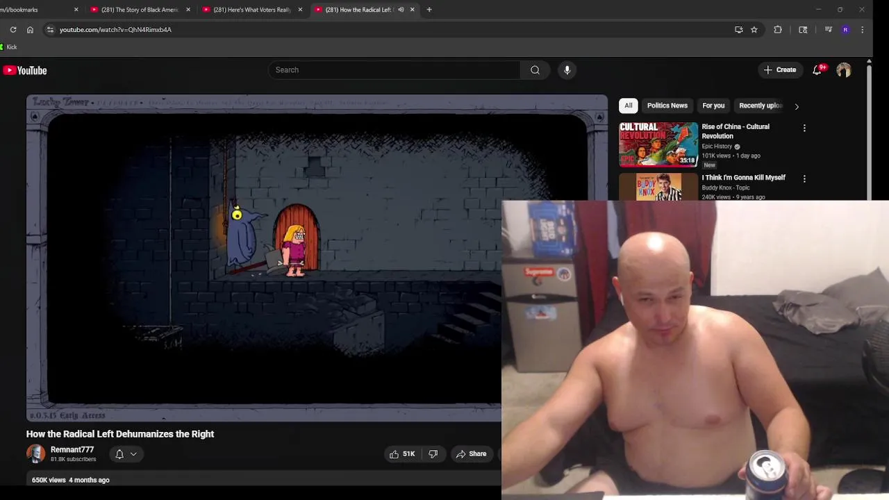
Task: Open I Think I'm Gonna Kill Myself title
Action: [x=743, y=178]
